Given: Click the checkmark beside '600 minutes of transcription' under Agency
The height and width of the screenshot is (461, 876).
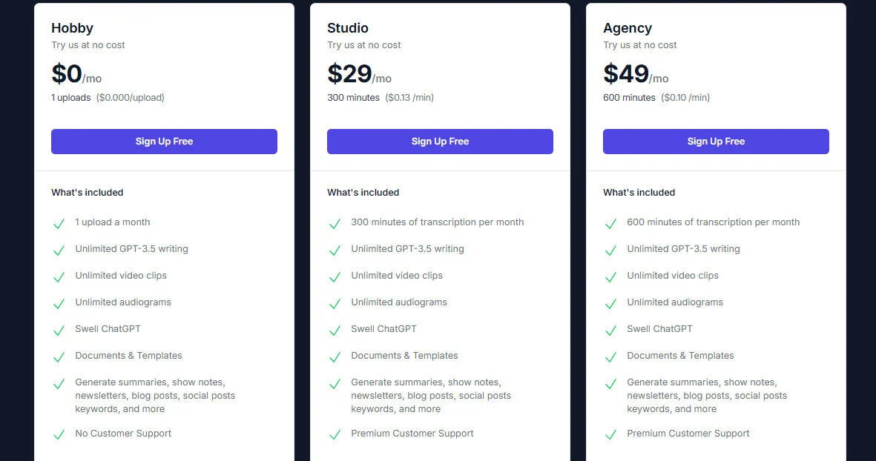Looking at the screenshot, I should coord(610,222).
